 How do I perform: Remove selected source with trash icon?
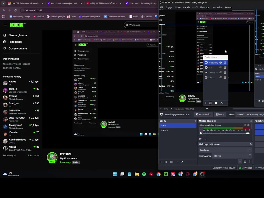point(210,103)
